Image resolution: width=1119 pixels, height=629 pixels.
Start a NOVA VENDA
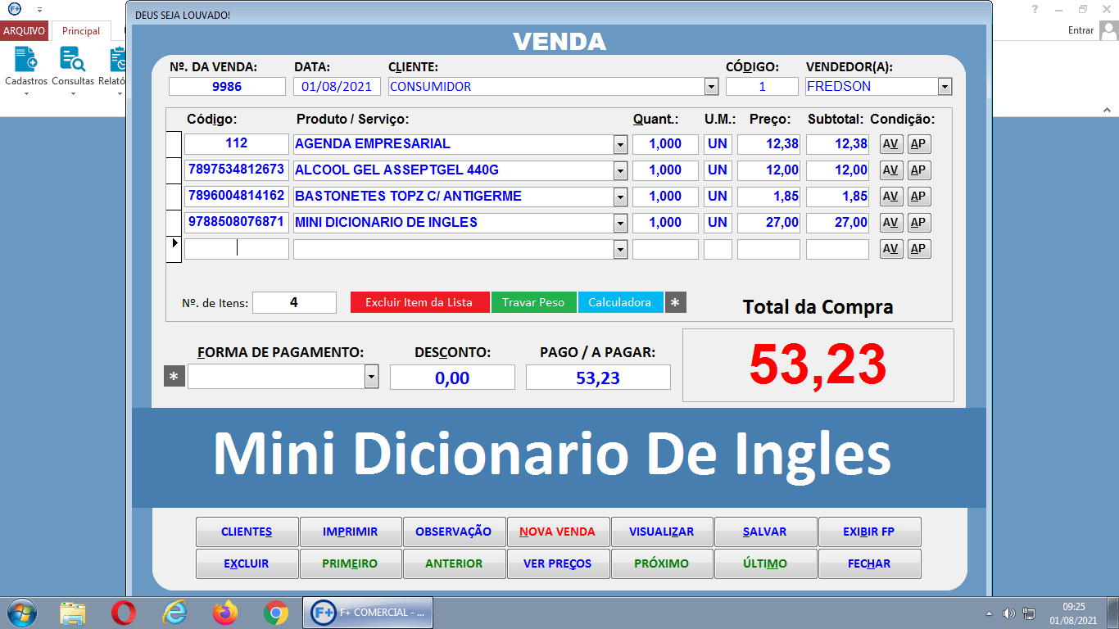point(558,531)
